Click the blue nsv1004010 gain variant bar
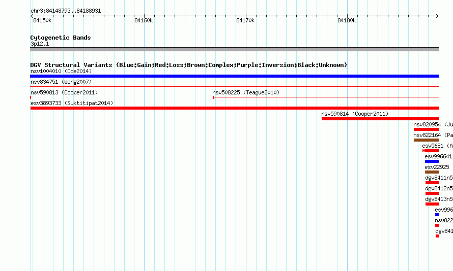This screenshot has height=271, width=453. pyautogui.click(x=234, y=76)
